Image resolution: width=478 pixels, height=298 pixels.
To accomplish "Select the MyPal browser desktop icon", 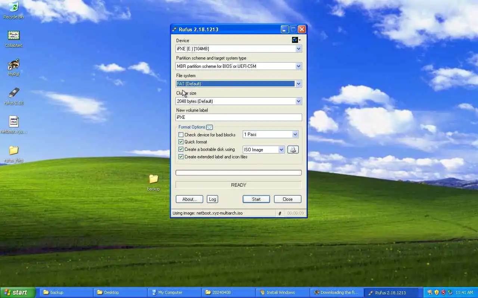I will 13,67.
